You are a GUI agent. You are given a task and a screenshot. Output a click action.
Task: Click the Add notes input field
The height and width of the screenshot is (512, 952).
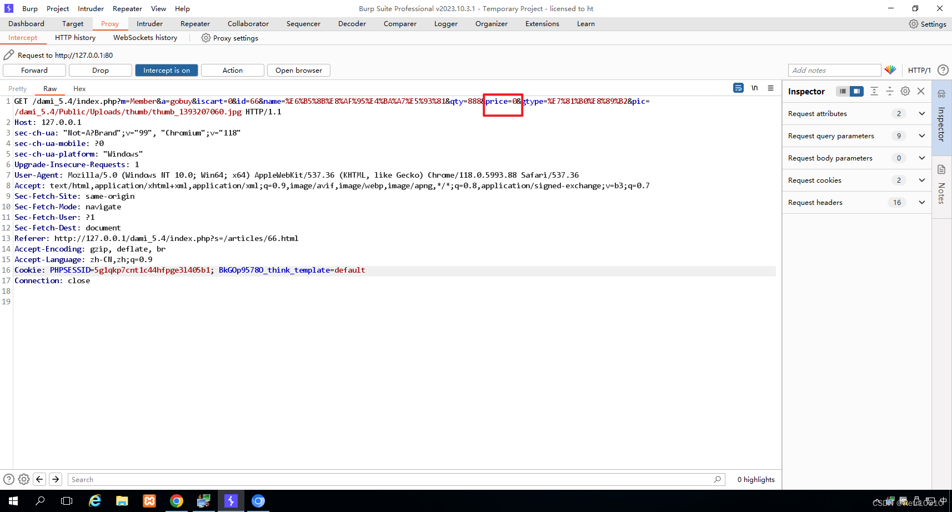[x=834, y=70]
